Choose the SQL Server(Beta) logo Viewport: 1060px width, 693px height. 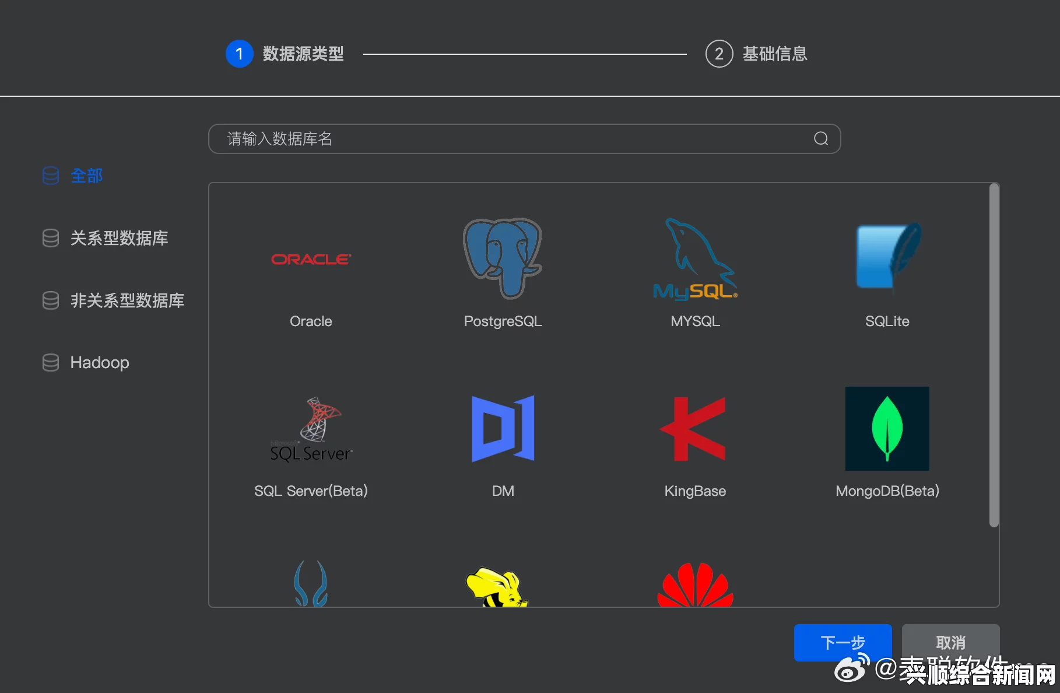(x=311, y=430)
